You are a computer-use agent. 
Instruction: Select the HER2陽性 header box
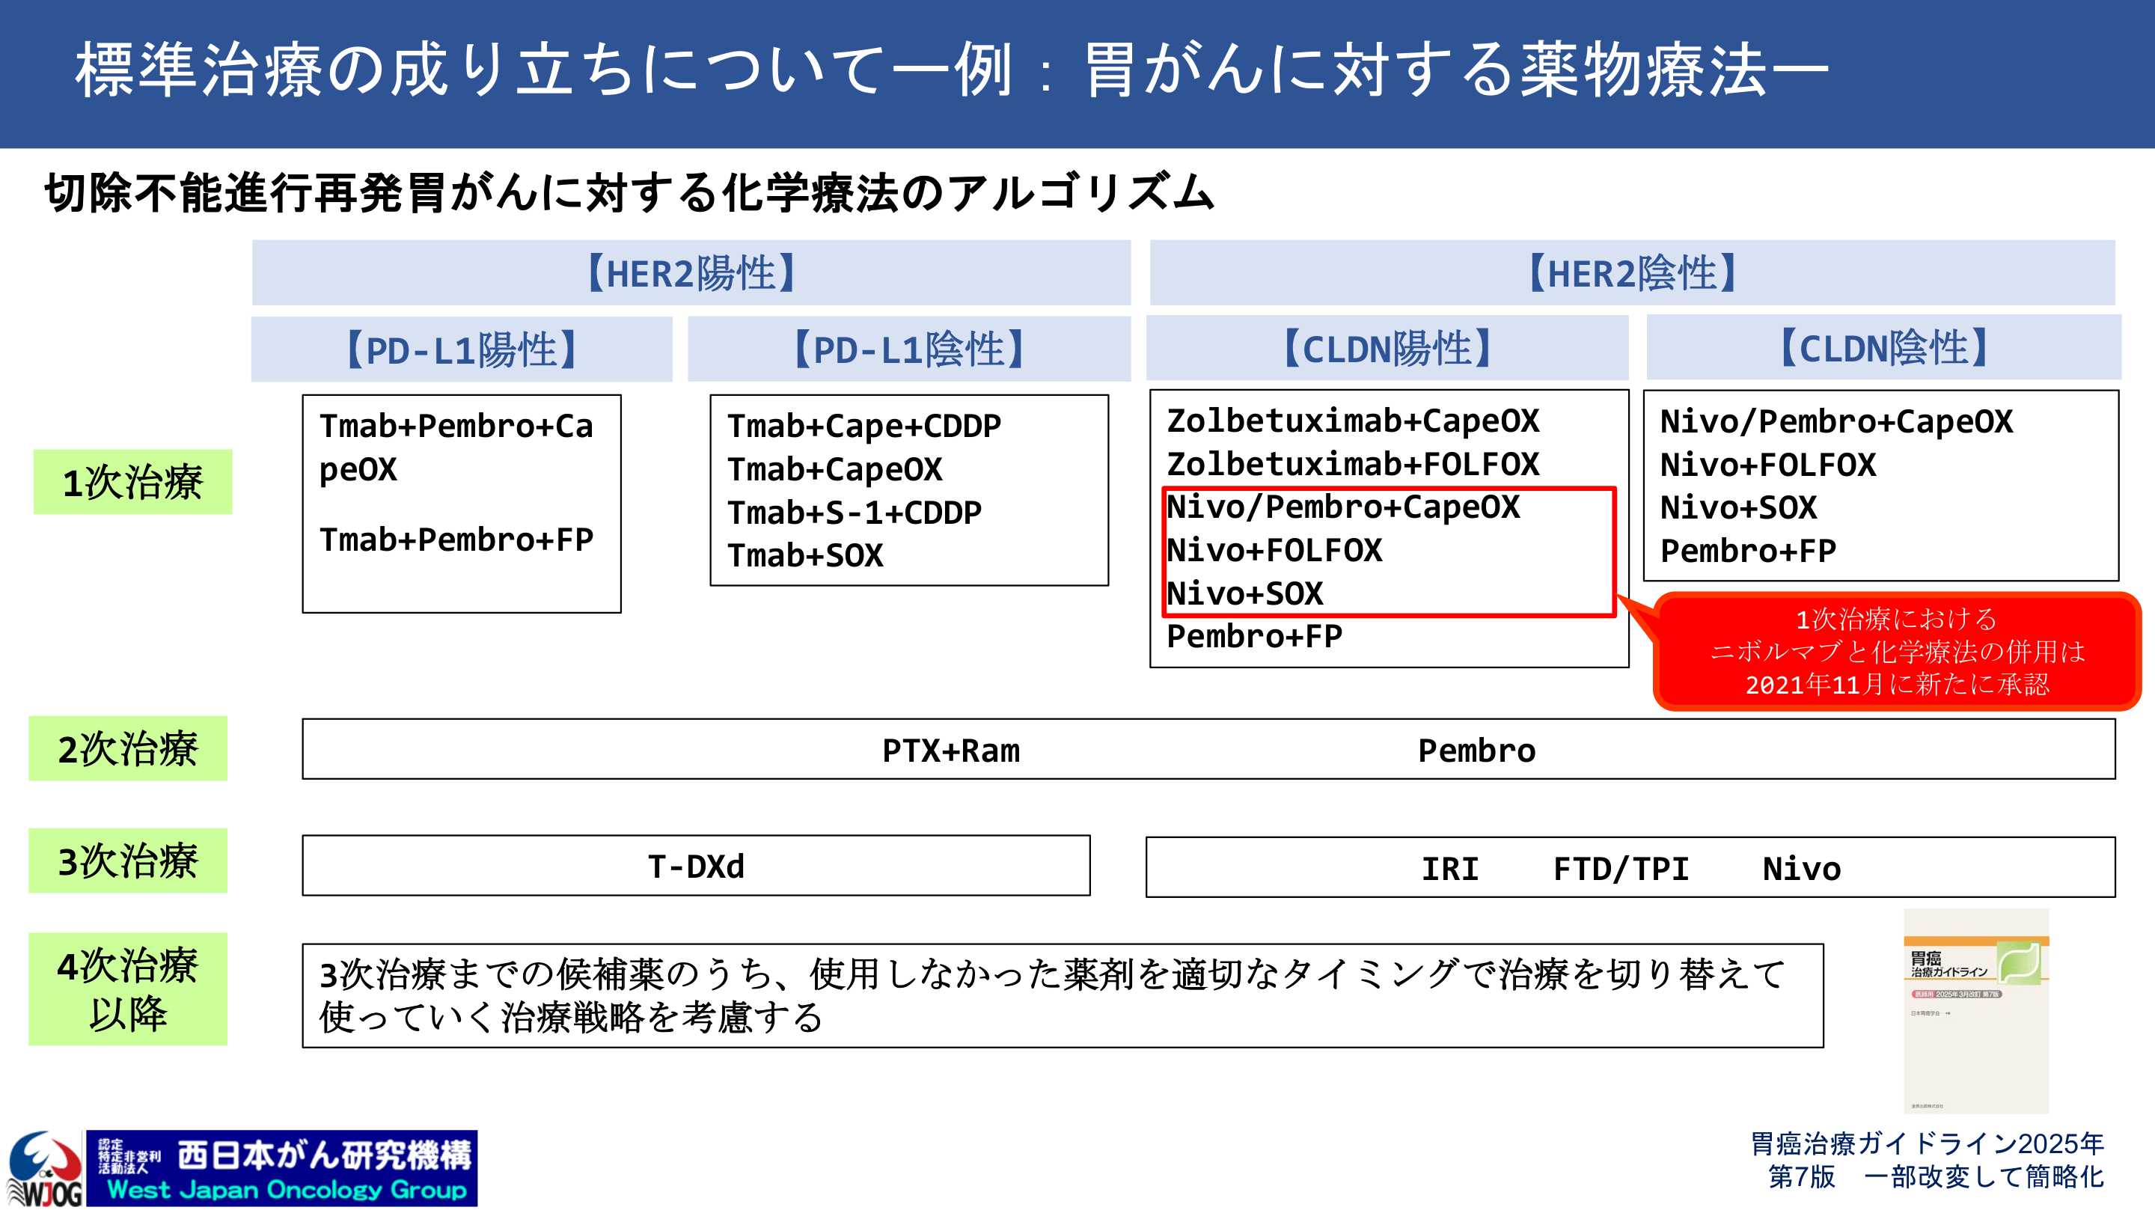click(x=691, y=272)
